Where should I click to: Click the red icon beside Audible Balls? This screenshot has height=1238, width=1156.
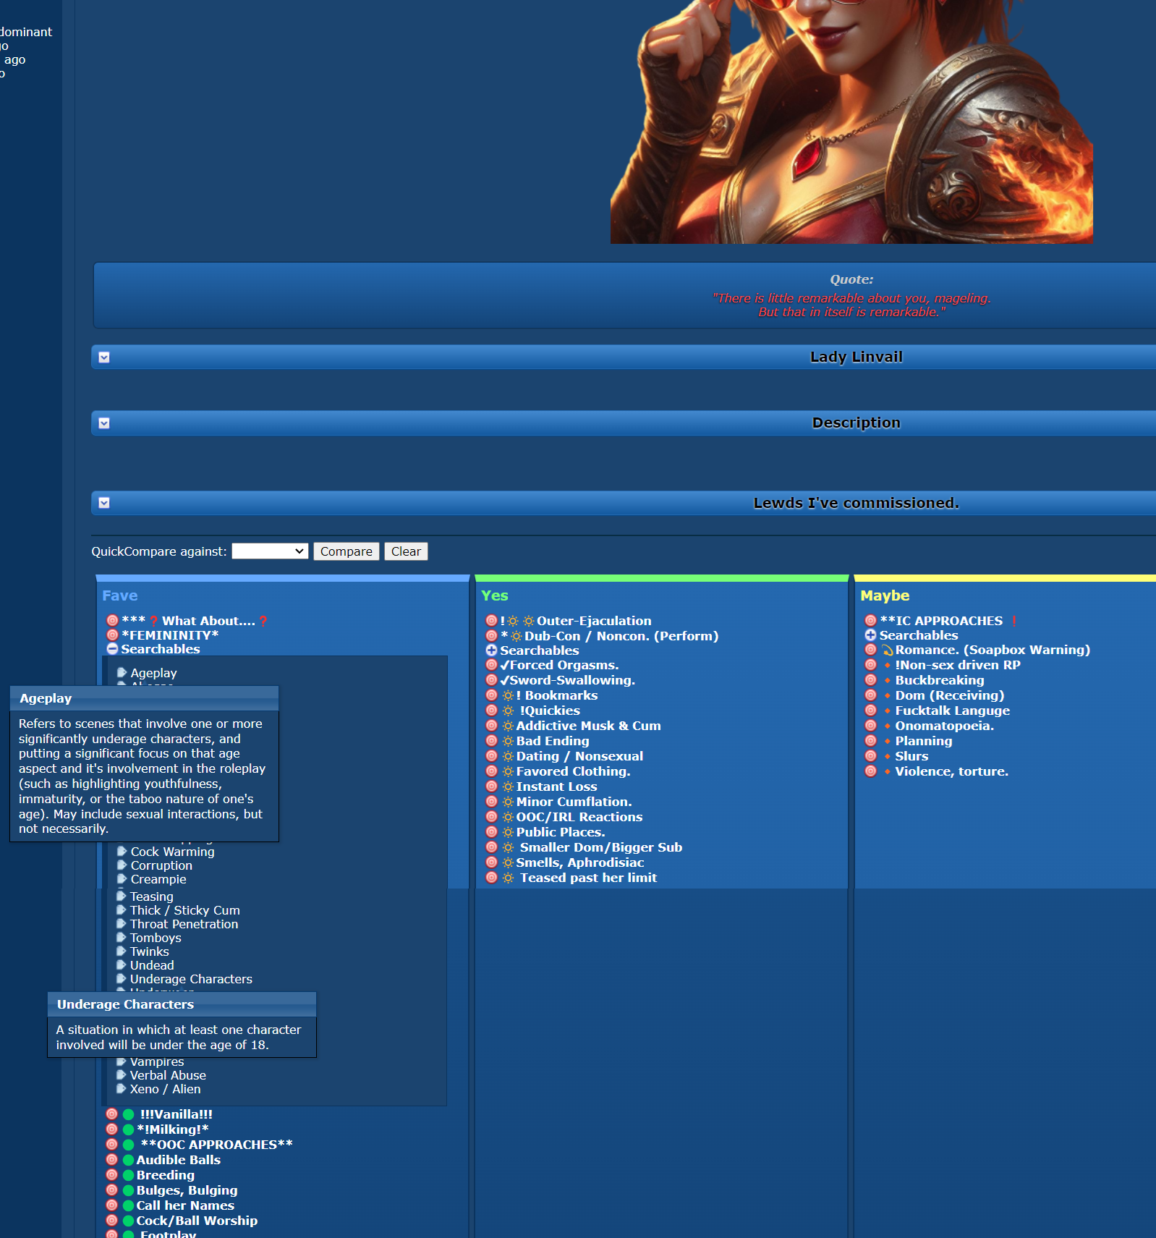(x=111, y=1160)
